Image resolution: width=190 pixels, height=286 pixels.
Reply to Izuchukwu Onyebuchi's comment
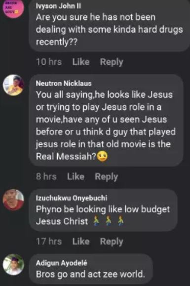(x=112, y=242)
